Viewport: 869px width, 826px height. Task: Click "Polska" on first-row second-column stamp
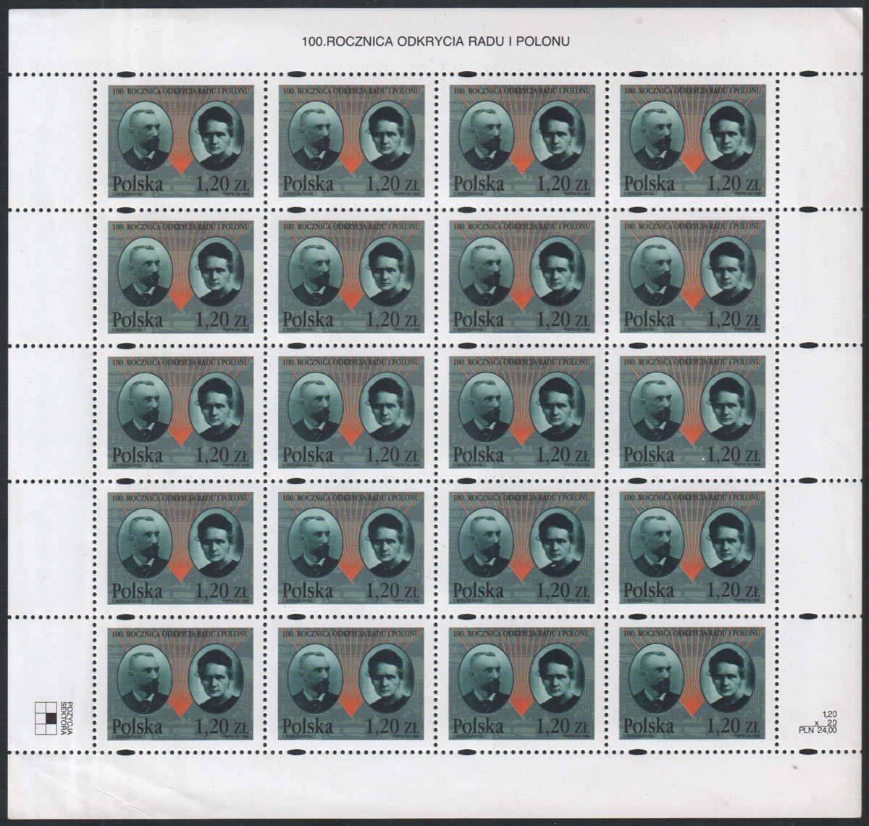pos(308,184)
